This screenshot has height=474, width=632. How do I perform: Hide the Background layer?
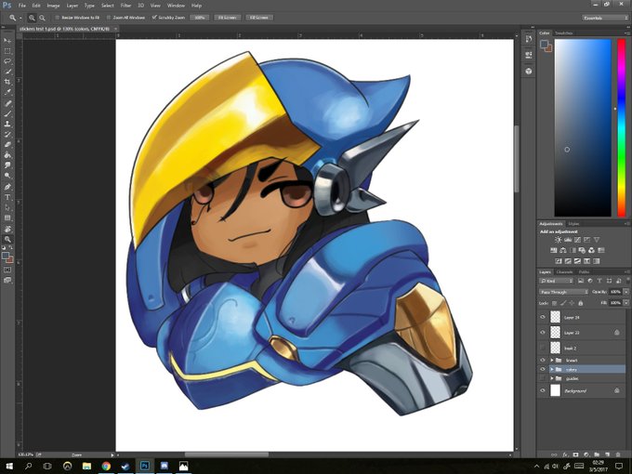pos(543,390)
